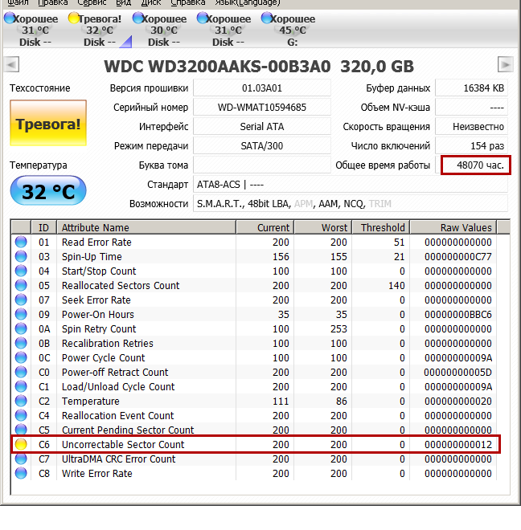Click the Неизвестно rotation speed field
Viewport: 521px width, 530px height.
coord(471,127)
